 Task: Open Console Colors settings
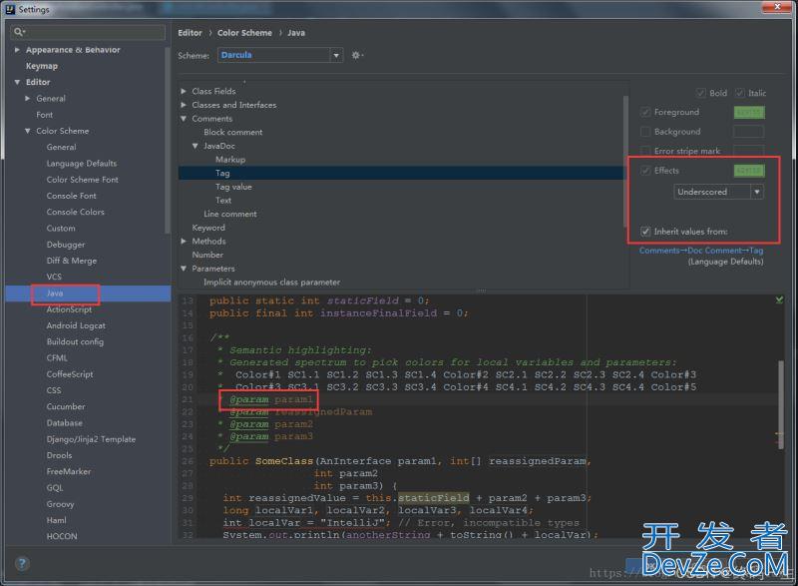point(75,213)
